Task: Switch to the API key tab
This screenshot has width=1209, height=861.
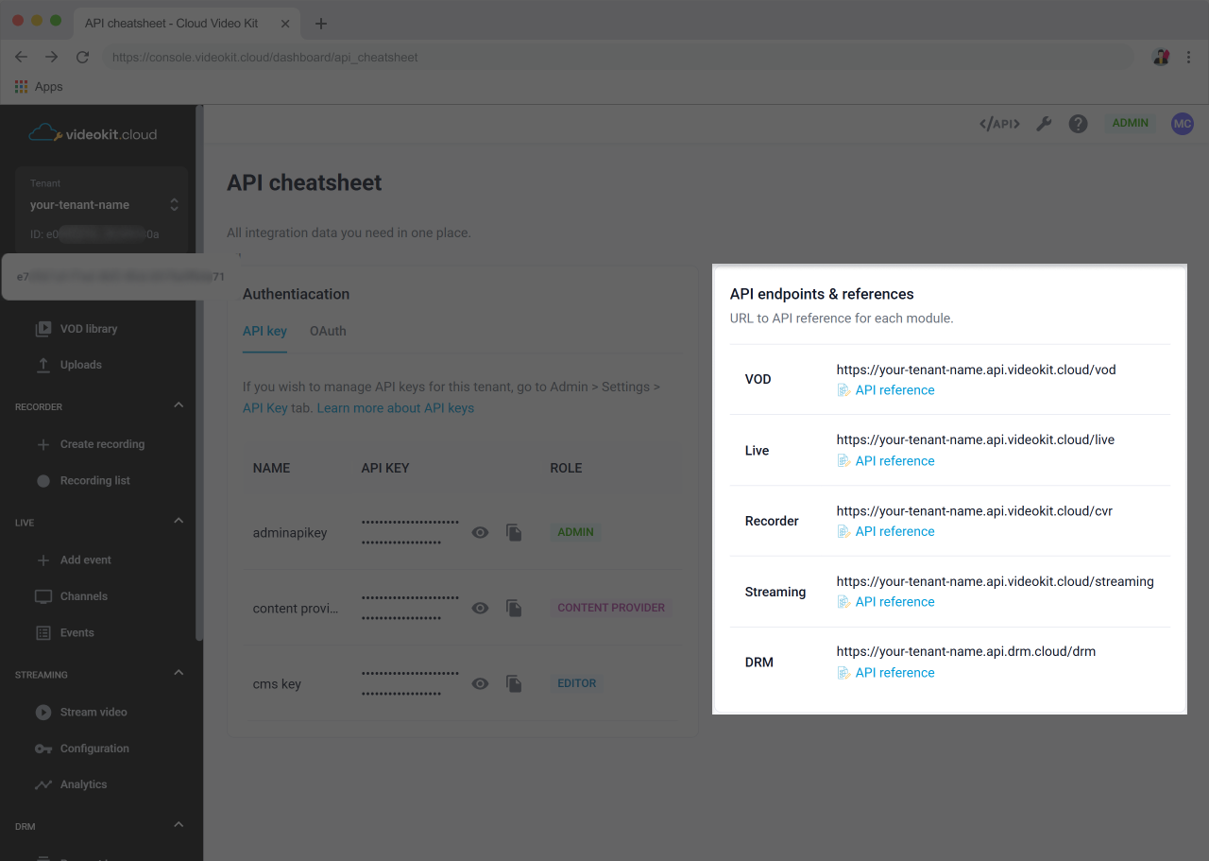Action: pos(264,332)
